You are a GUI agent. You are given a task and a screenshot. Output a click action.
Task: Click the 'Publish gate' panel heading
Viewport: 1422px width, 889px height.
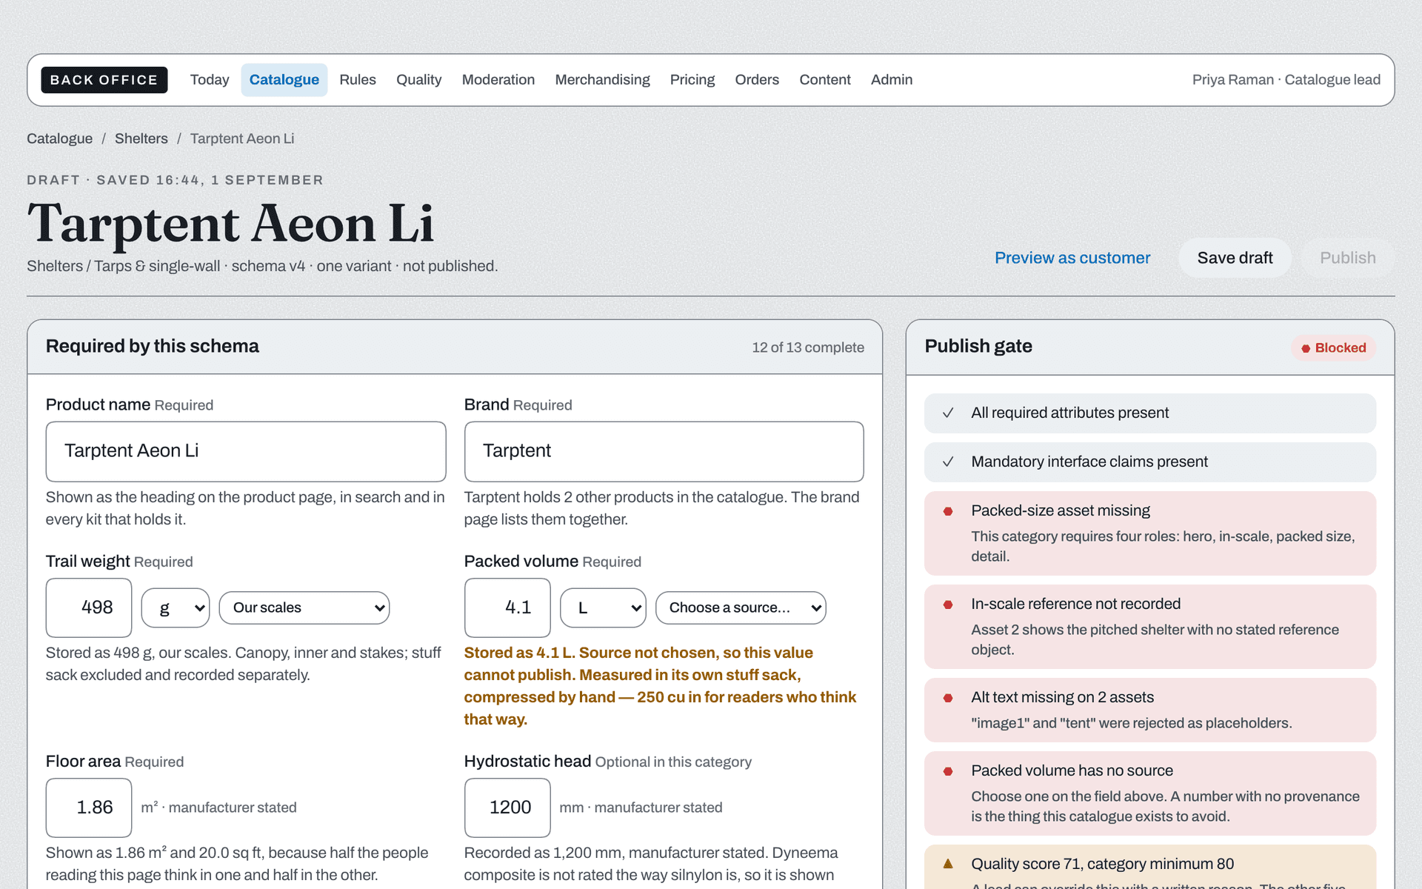coord(978,346)
